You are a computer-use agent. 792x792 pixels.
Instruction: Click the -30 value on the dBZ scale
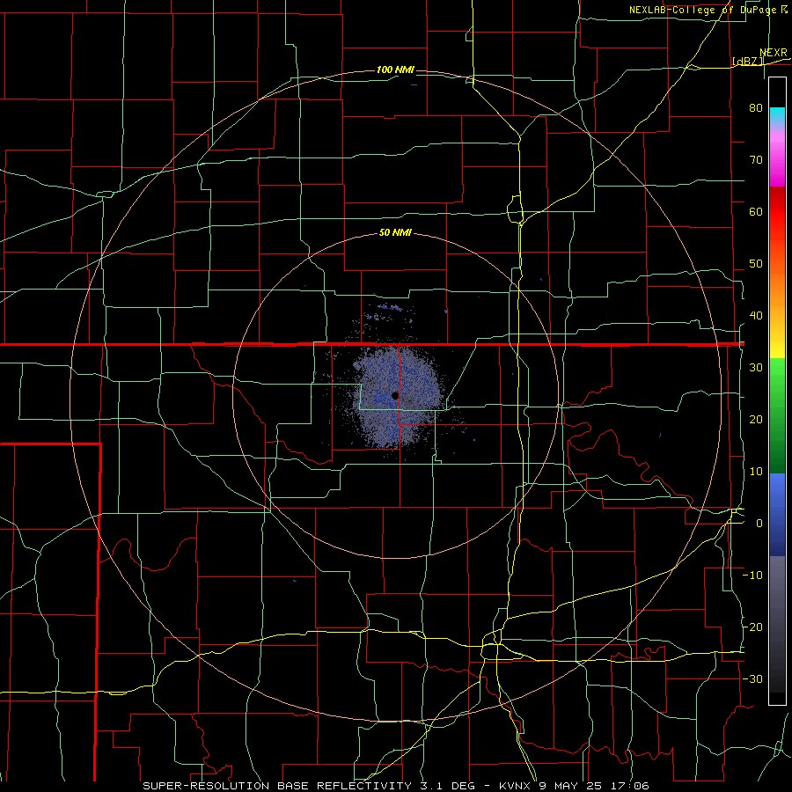point(752,679)
